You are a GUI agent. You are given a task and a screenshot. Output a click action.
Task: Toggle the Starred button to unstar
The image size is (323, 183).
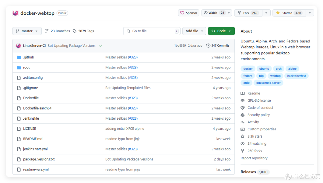289,13
